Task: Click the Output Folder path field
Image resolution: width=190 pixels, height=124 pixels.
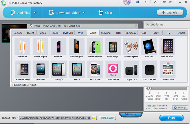Action: pyautogui.click(x=55, y=118)
